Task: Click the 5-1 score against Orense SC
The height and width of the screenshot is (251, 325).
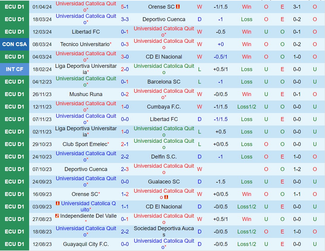Action: point(125,7)
